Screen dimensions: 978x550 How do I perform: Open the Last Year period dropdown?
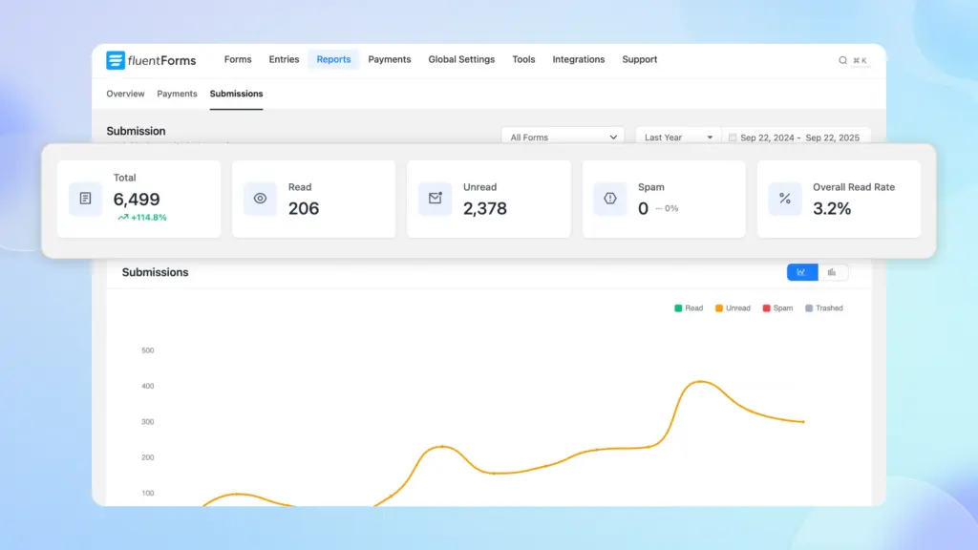(x=678, y=137)
